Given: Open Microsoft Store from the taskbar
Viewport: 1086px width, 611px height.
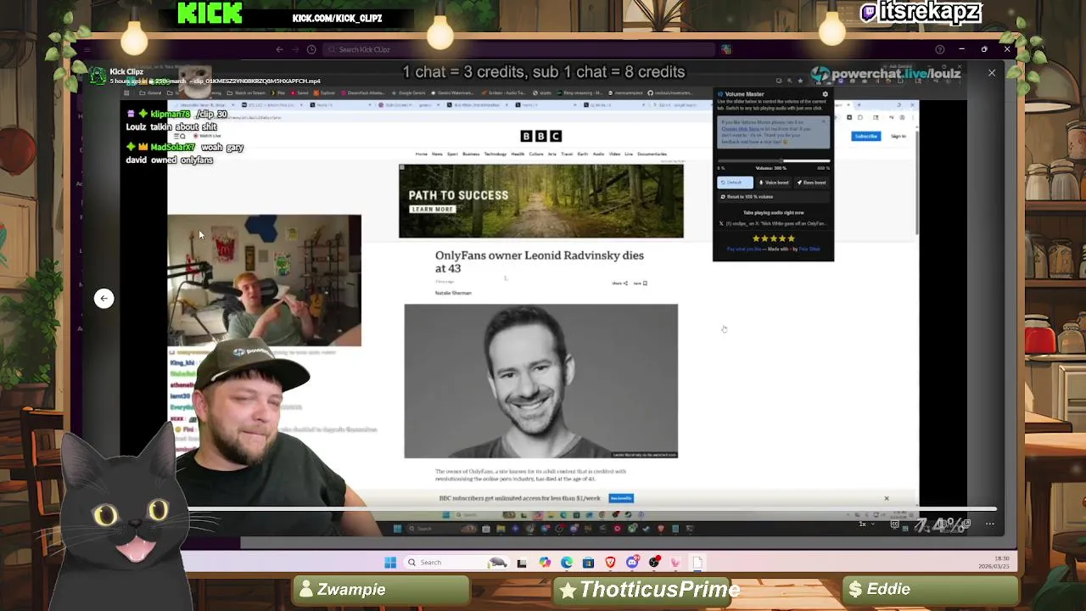Looking at the screenshot, I should point(589,563).
